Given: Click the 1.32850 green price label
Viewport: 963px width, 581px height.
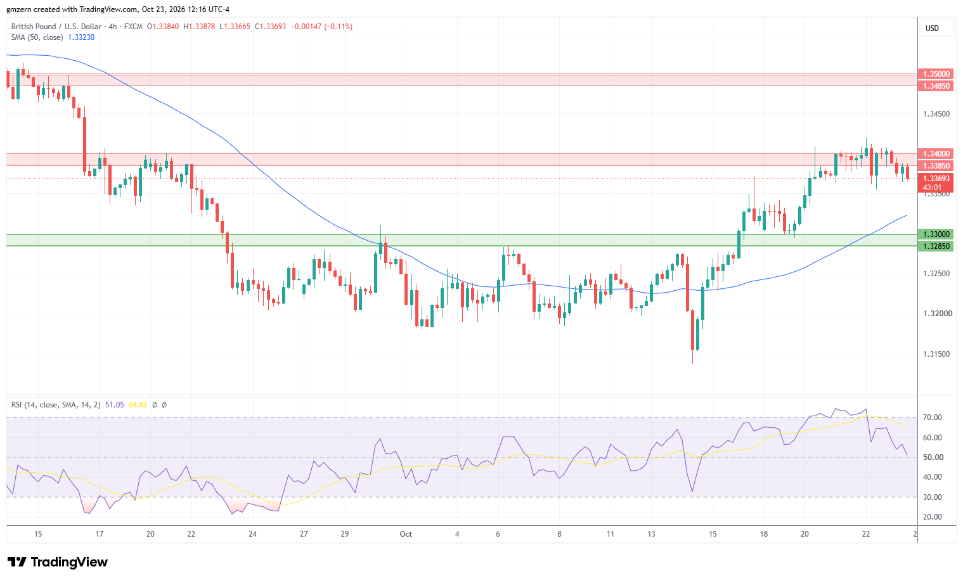Looking at the screenshot, I should (936, 246).
